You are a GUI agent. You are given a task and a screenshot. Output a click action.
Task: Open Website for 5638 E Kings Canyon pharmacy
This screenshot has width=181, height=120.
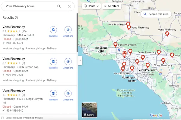point(53,95)
